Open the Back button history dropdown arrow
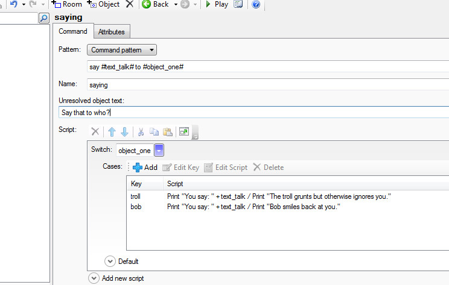449x285 pixels. (176, 4)
